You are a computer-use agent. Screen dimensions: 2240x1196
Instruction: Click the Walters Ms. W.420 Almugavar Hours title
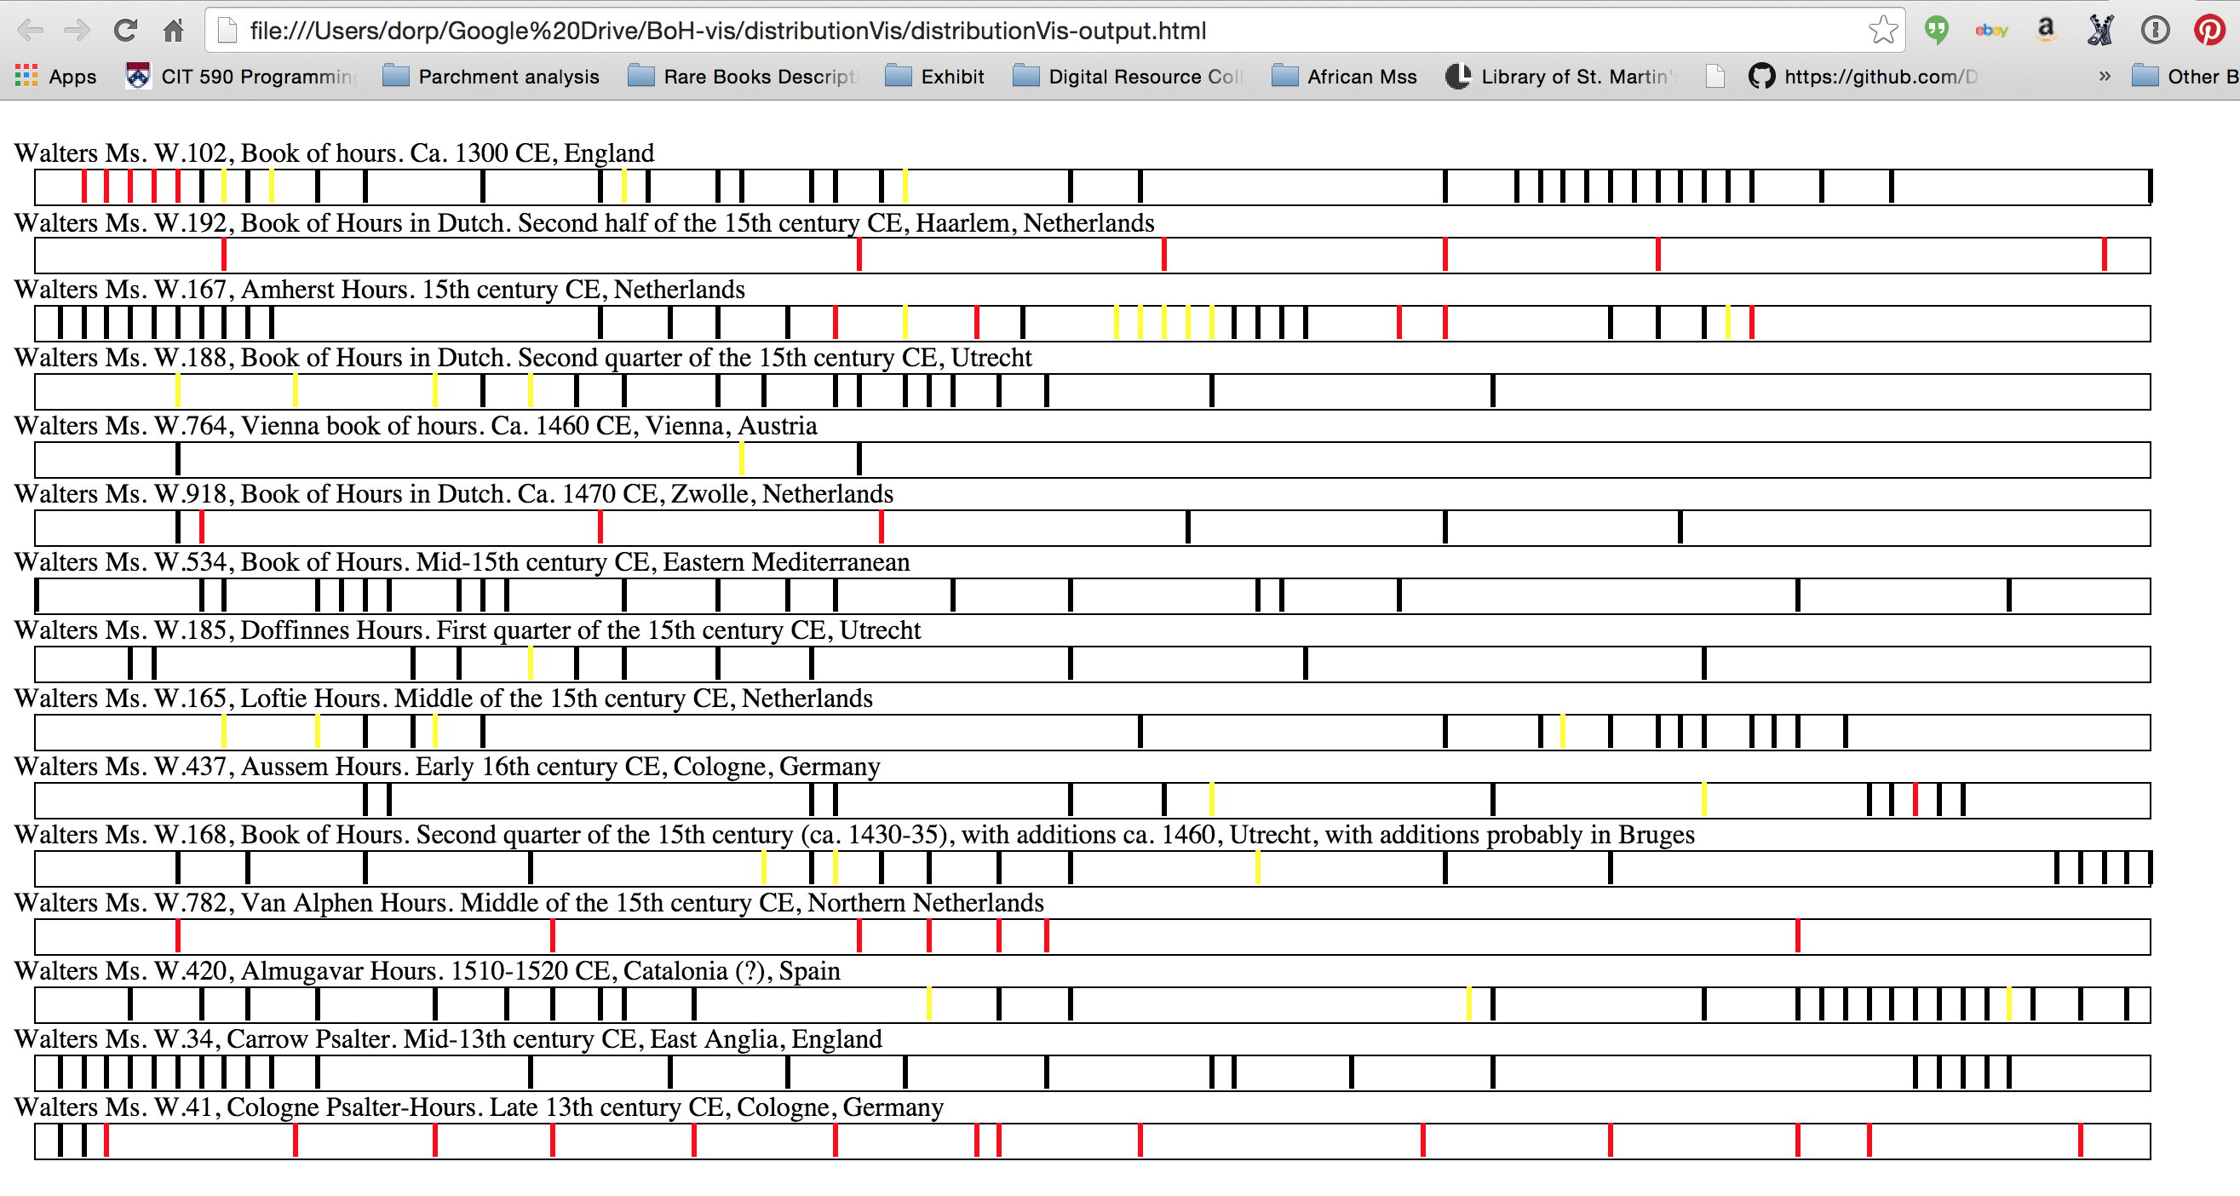(x=428, y=971)
